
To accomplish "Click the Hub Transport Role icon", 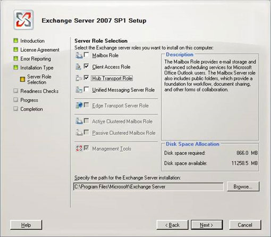I will pyautogui.click(x=79, y=78).
